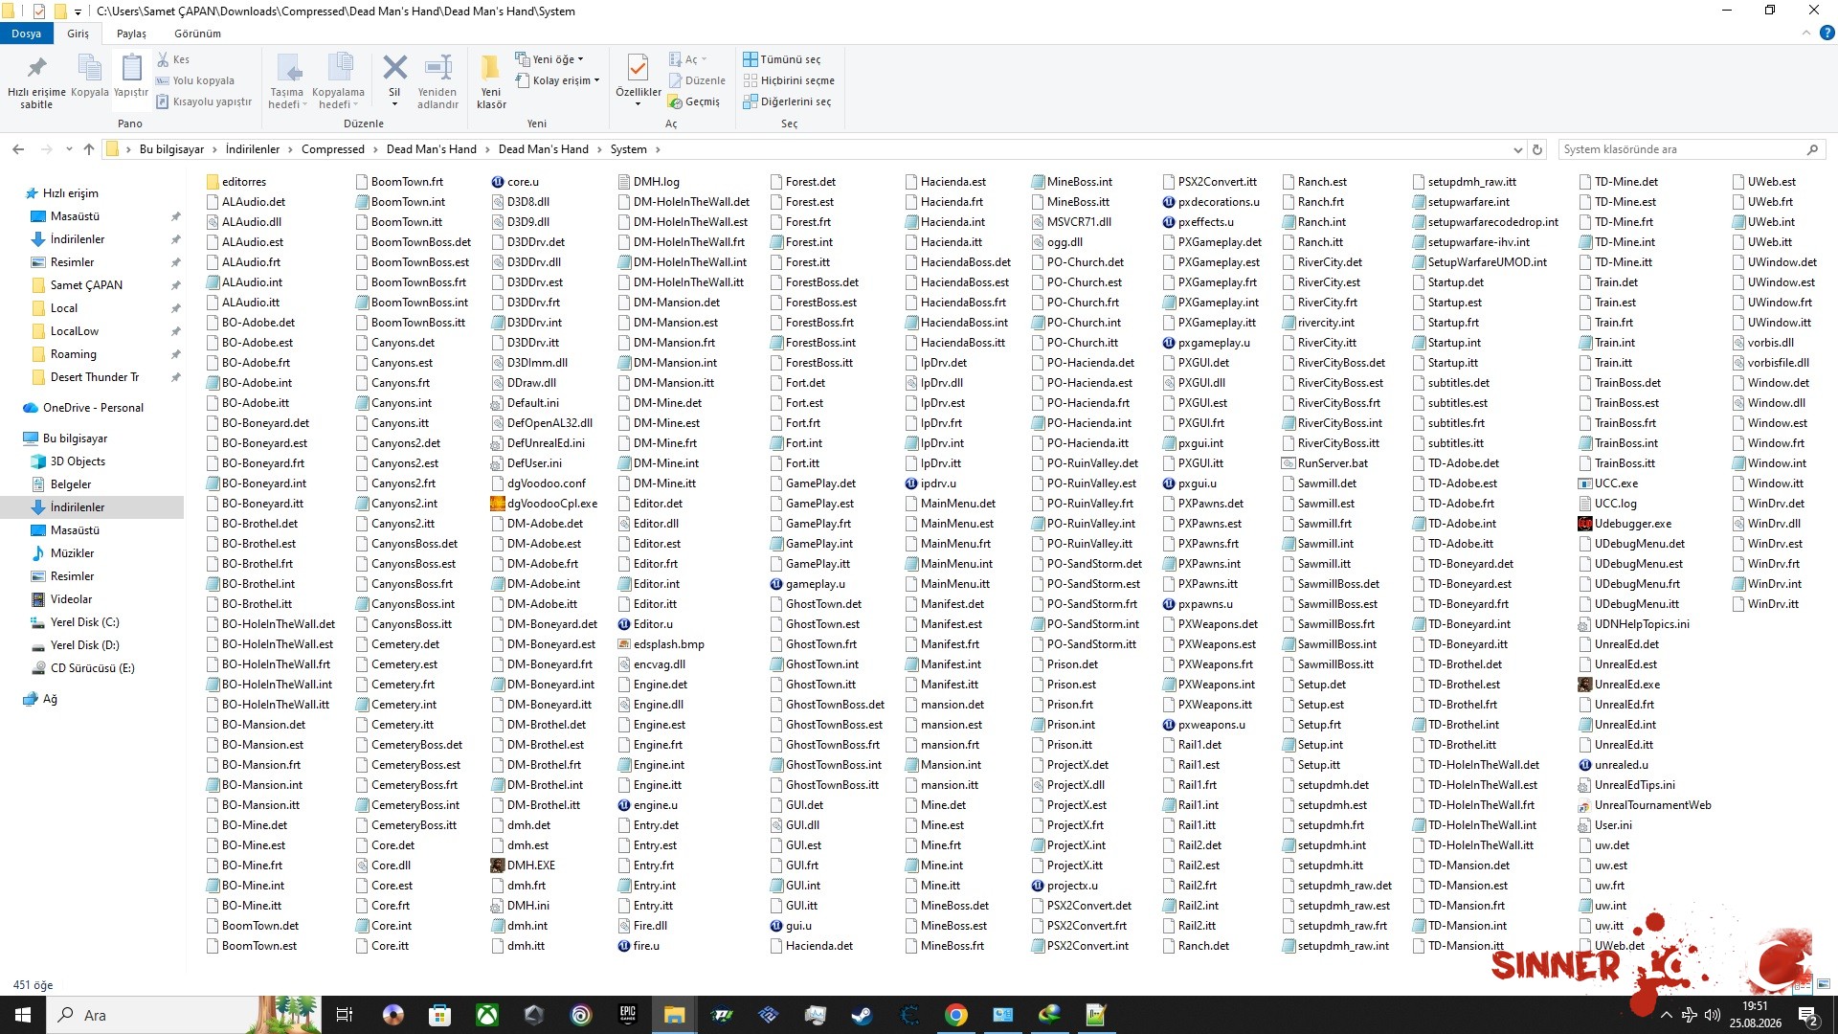
Task: Open Epic Games Launcher from taskbar
Action: coord(628,1015)
